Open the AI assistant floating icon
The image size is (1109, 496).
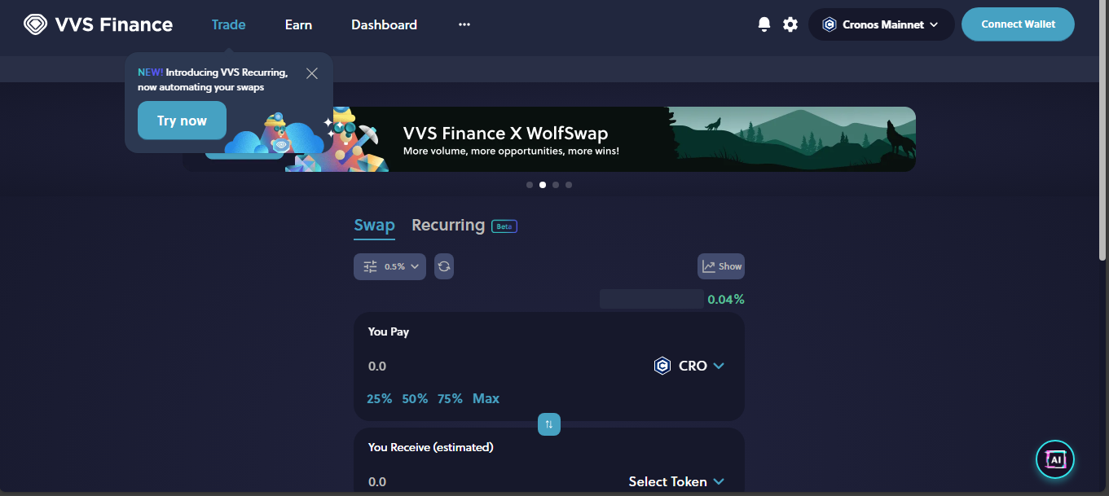tap(1055, 460)
